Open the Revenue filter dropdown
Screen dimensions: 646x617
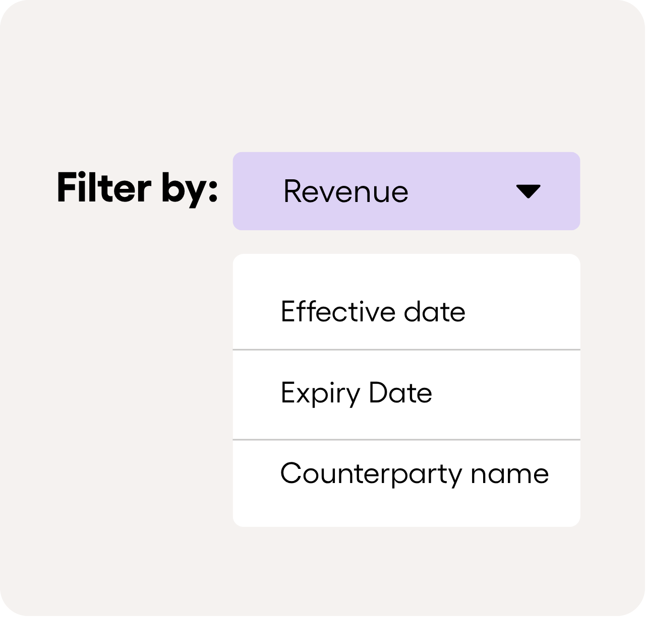coord(406,191)
